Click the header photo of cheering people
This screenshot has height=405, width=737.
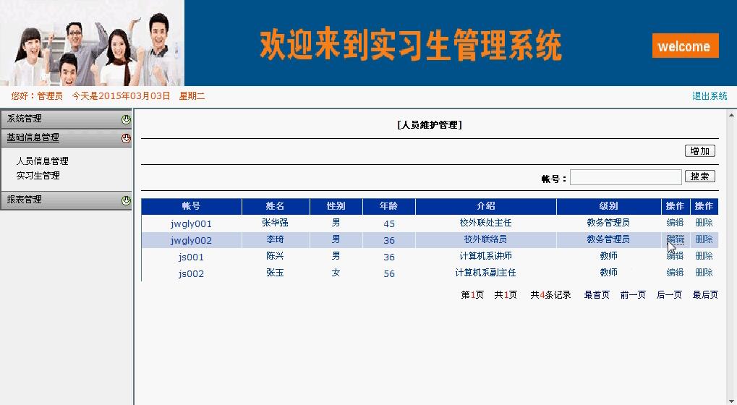[92, 43]
